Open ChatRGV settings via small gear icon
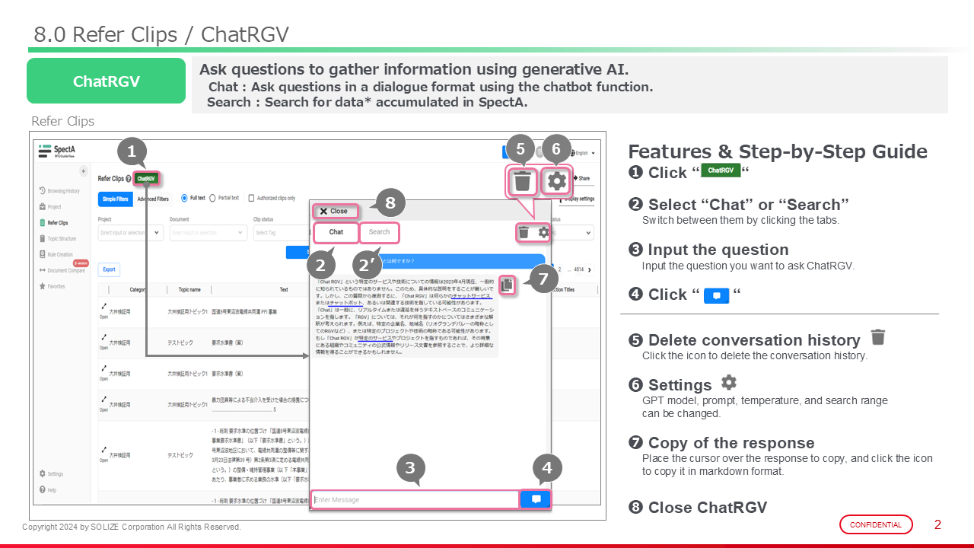974x548 pixels. coord(543,233)
